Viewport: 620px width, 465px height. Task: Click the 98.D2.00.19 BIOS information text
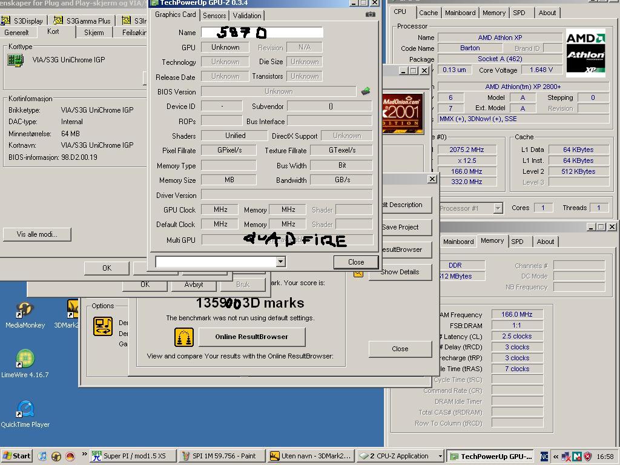click(x=79, y=157)
